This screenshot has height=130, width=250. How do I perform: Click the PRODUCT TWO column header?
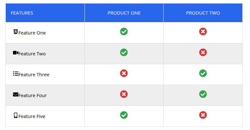(203, 13)
